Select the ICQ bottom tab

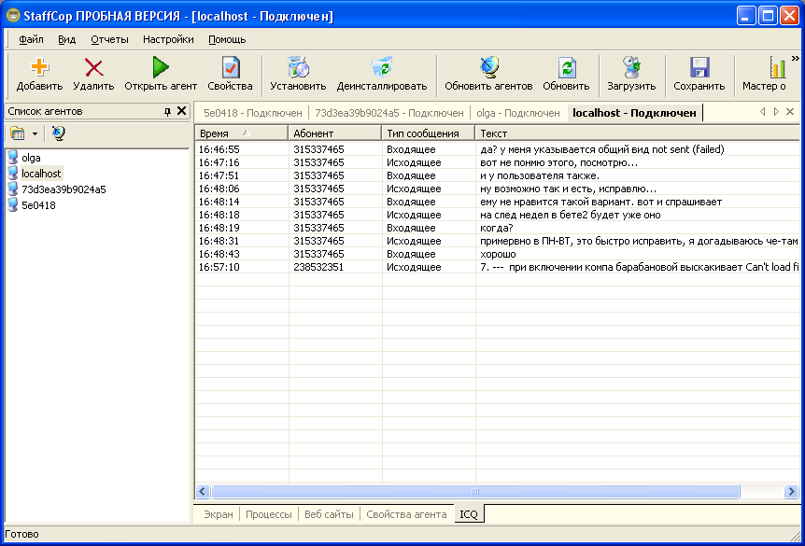click(x=469, y=514)
